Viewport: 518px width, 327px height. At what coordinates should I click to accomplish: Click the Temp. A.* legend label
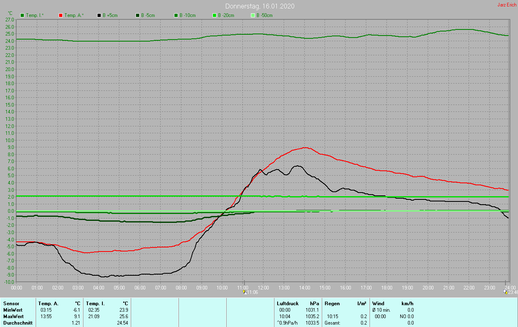click(x=75, y=15)
